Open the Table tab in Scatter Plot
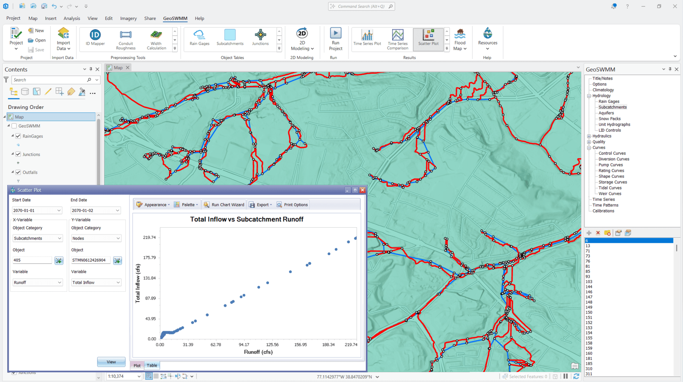This screenshot has height=382, width=683. [x=152, y=365]
